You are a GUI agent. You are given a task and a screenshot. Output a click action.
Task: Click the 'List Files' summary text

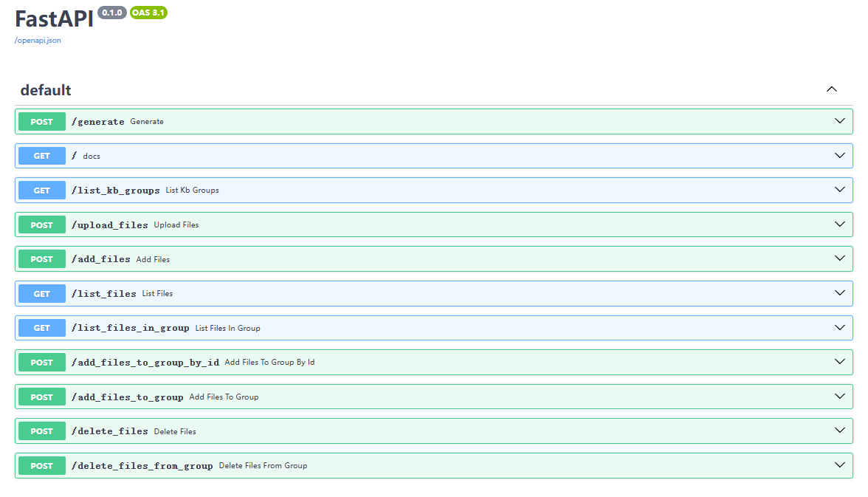[157, 294]
